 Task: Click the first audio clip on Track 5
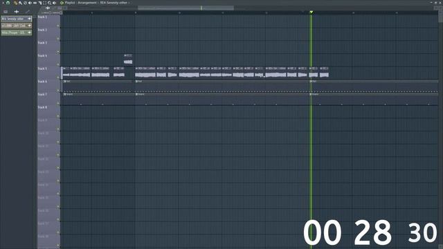tap(66, 72)
